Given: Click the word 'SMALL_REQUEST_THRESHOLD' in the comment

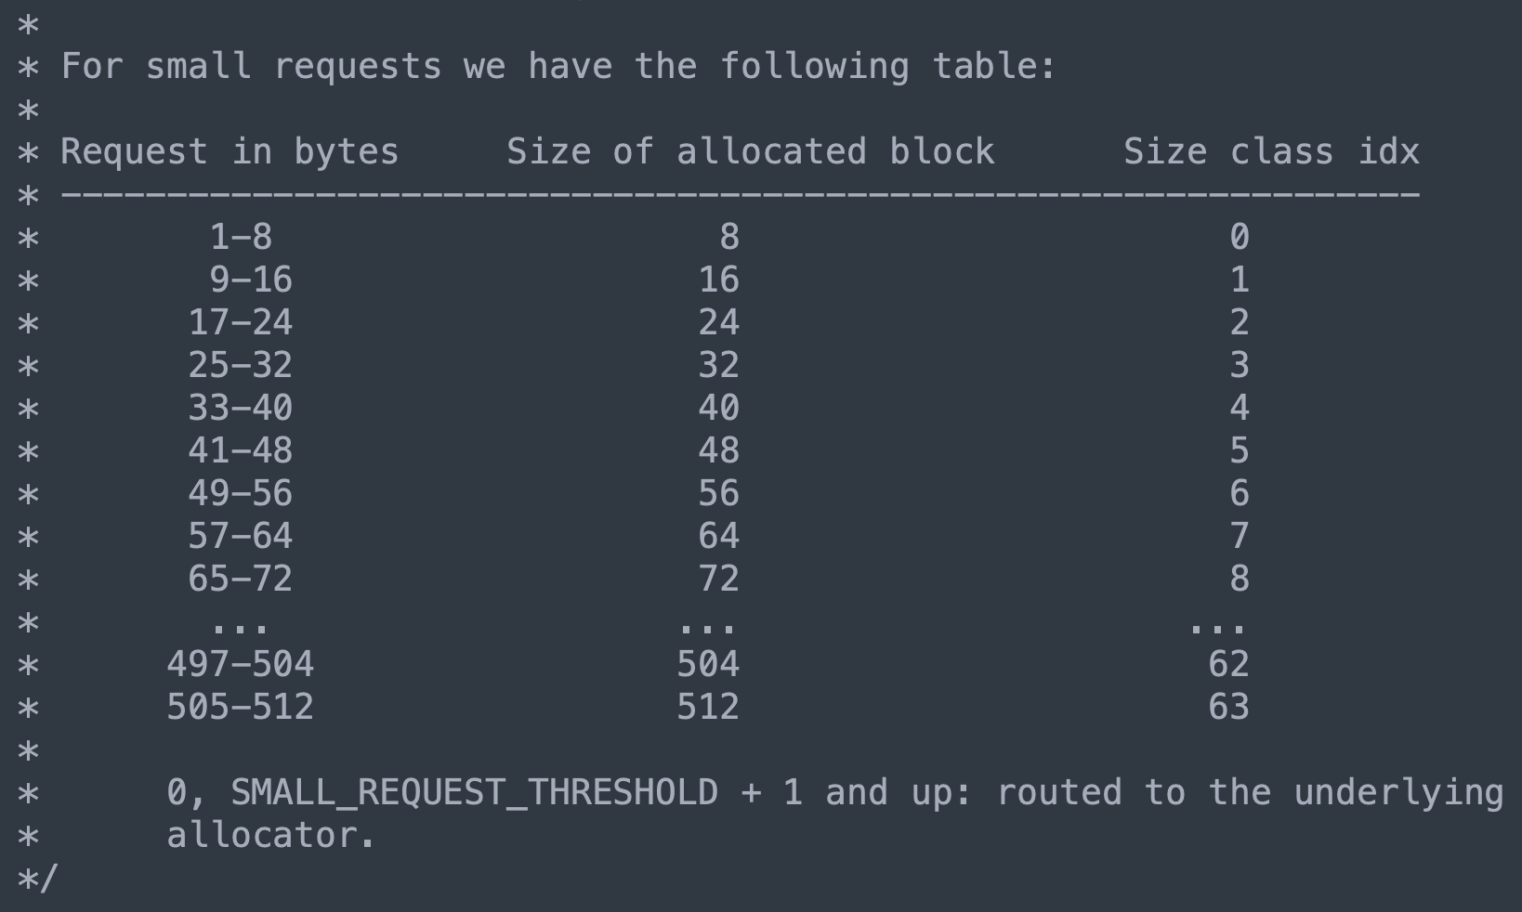Looking at the screenshot, I should click(474, 792).
